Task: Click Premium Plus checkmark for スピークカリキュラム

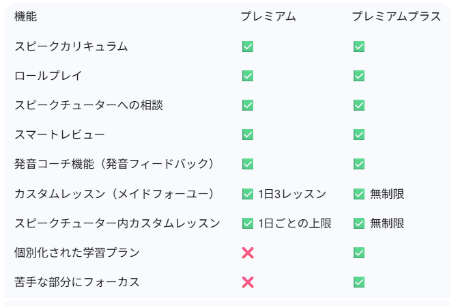Action: point(359,46)
